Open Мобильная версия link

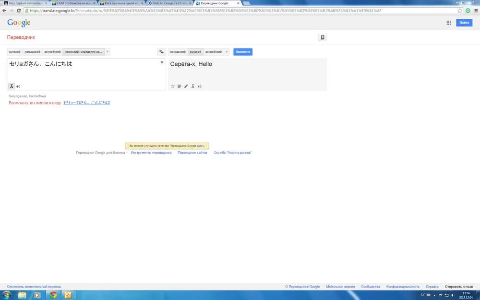pos(340,287)
